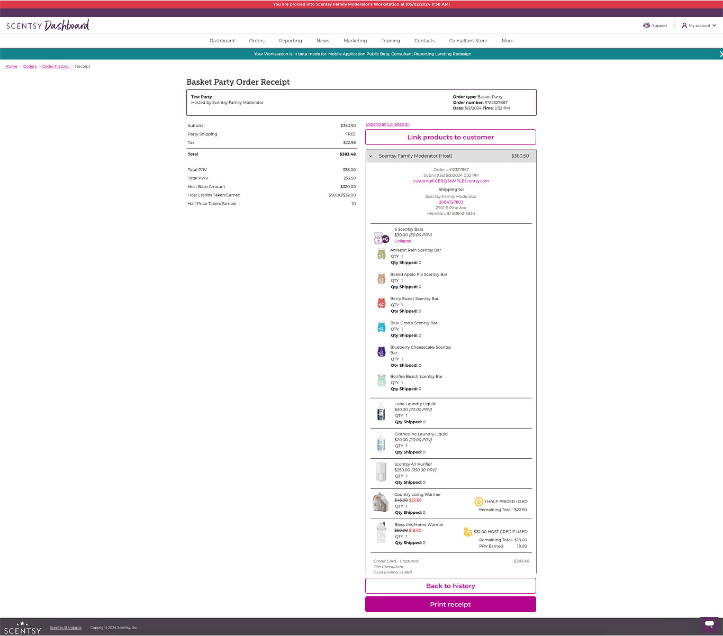Click the Collapse all link
The image size is (723, 636).
pyautogui.click(x=399, y=124)
